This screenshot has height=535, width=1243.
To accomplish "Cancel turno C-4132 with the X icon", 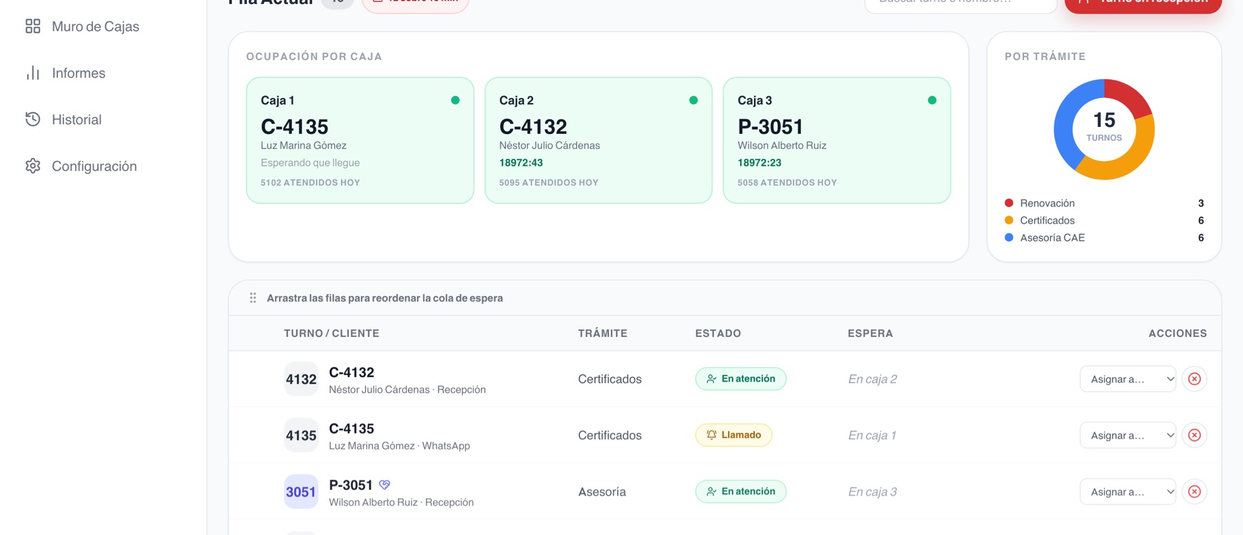I will (x=1194, y=379).
